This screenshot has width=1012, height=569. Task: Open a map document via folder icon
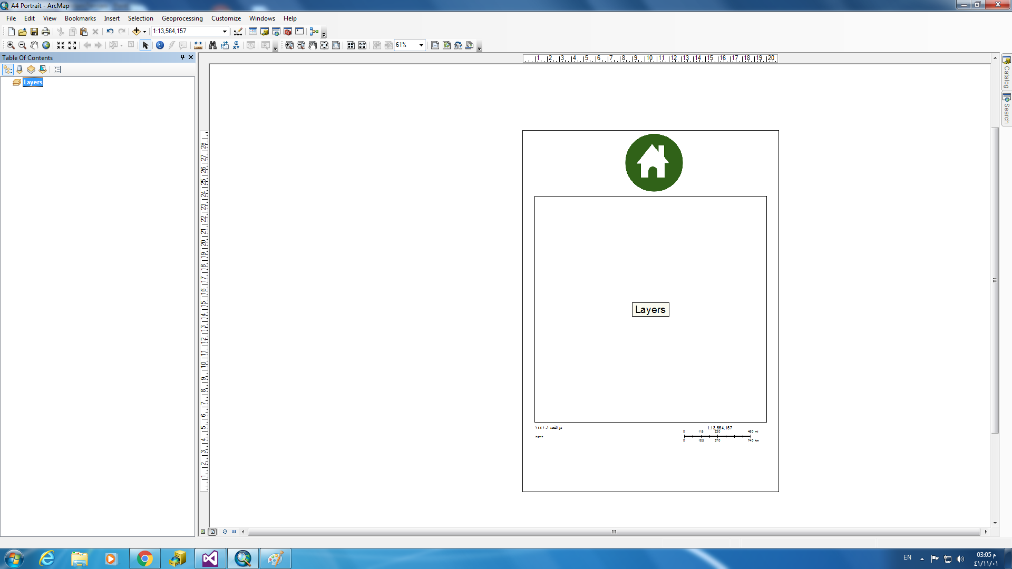[22, 32]
